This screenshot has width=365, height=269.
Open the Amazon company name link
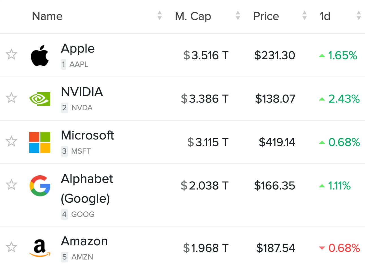(x=84, y=241)
